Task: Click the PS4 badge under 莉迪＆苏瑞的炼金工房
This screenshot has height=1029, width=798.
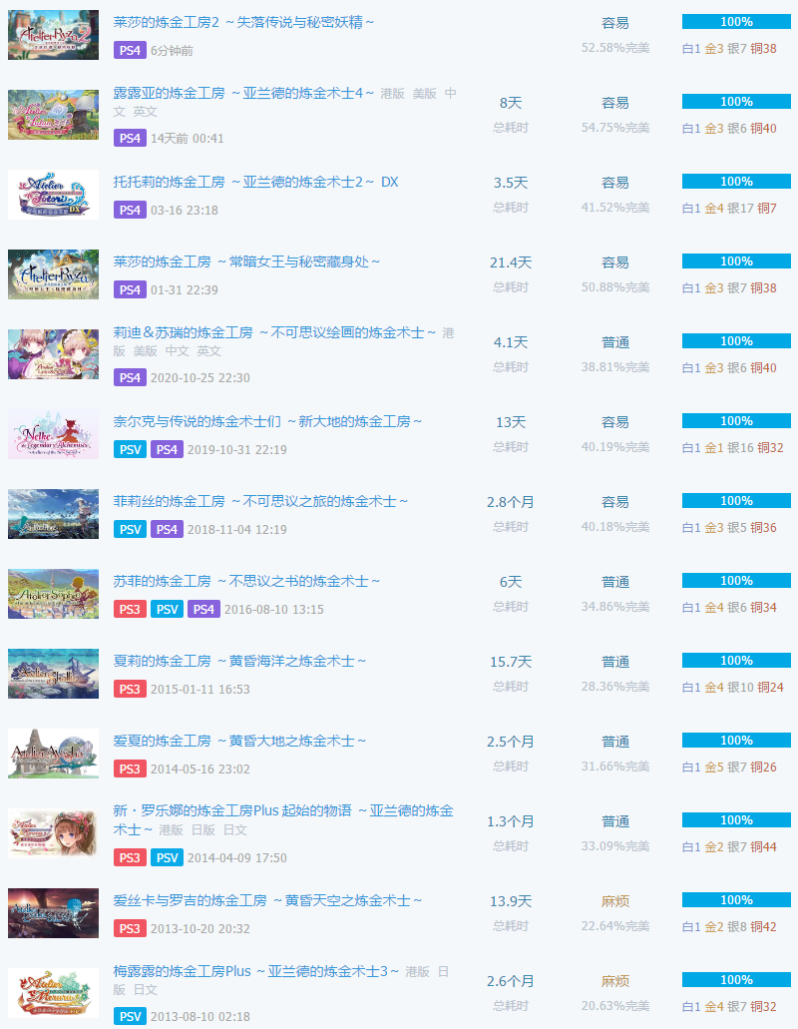Action: tap(130, 378)
